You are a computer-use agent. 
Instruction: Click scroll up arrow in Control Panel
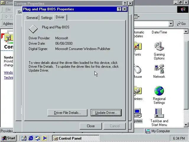pos(186,32)
